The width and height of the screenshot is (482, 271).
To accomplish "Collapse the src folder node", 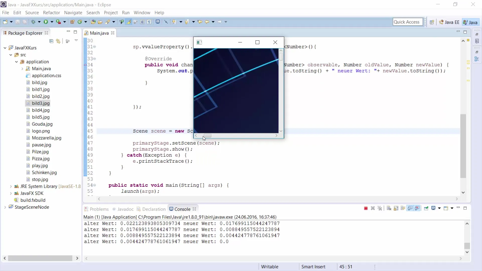I will (11, 55).
